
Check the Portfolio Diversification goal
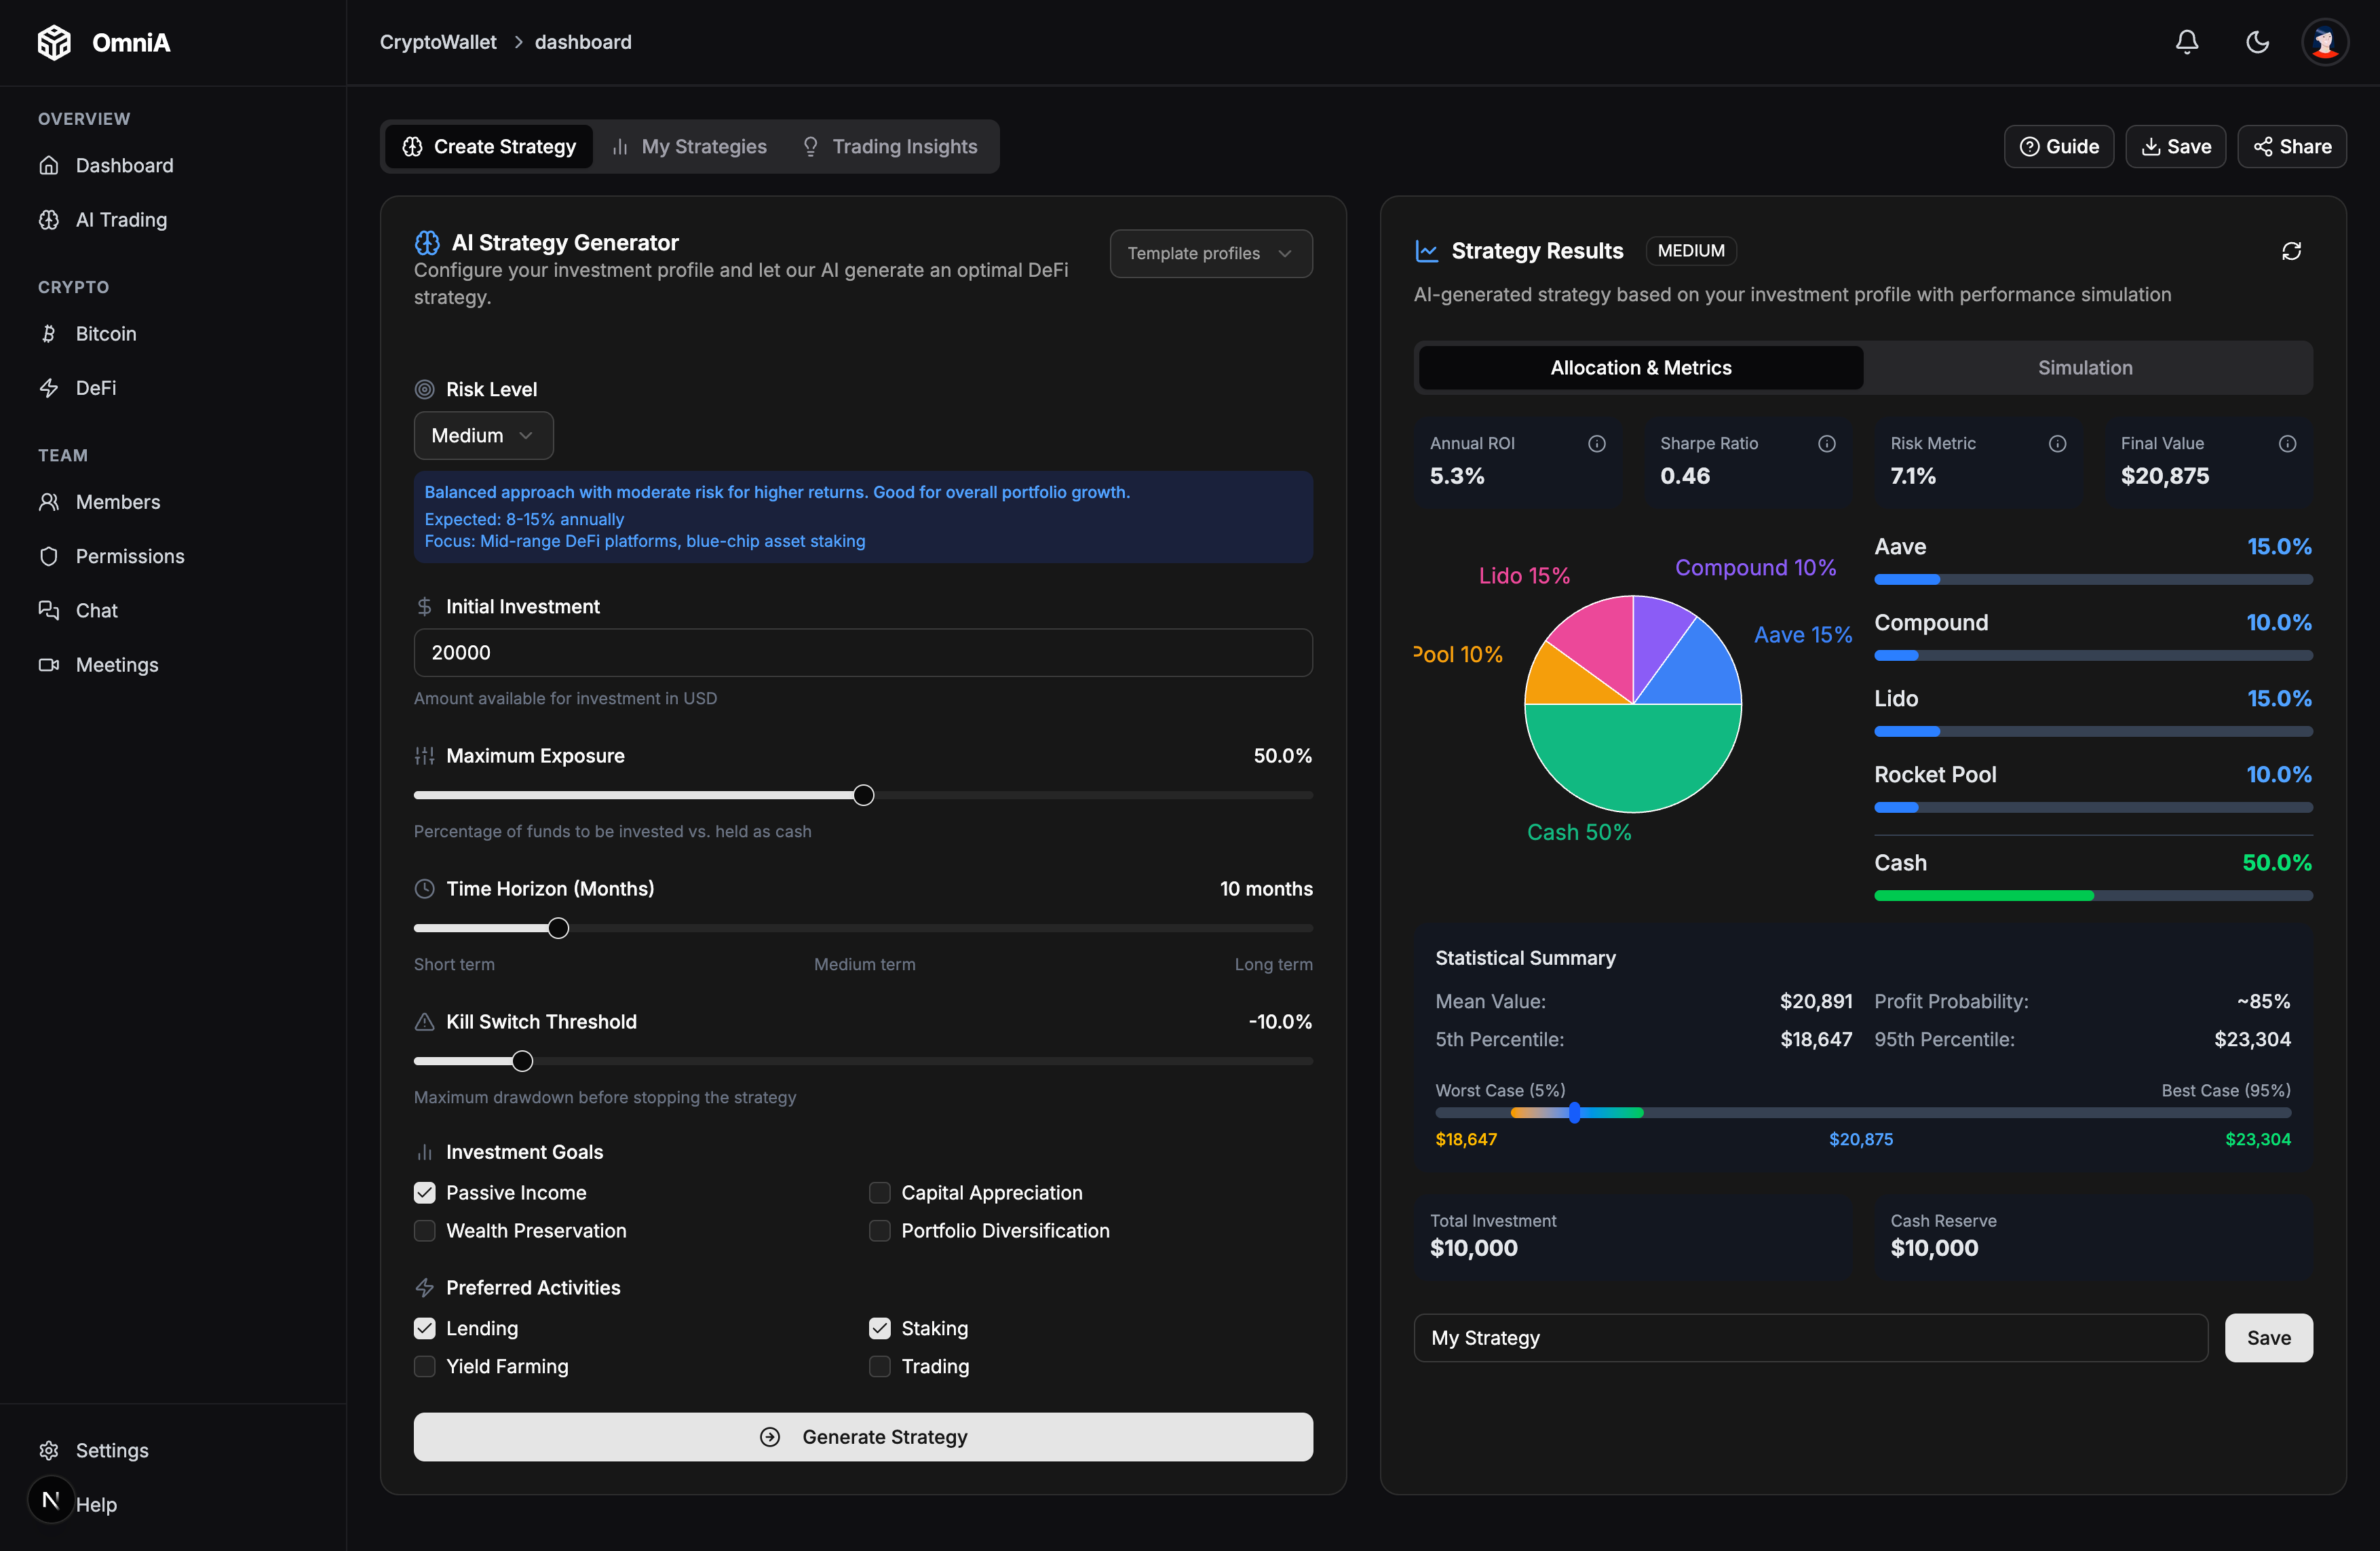coord(880,1230)
